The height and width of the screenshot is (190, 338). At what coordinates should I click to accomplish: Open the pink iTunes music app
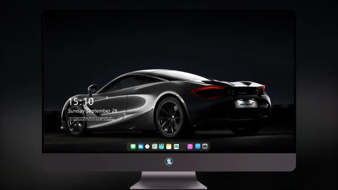190,146
